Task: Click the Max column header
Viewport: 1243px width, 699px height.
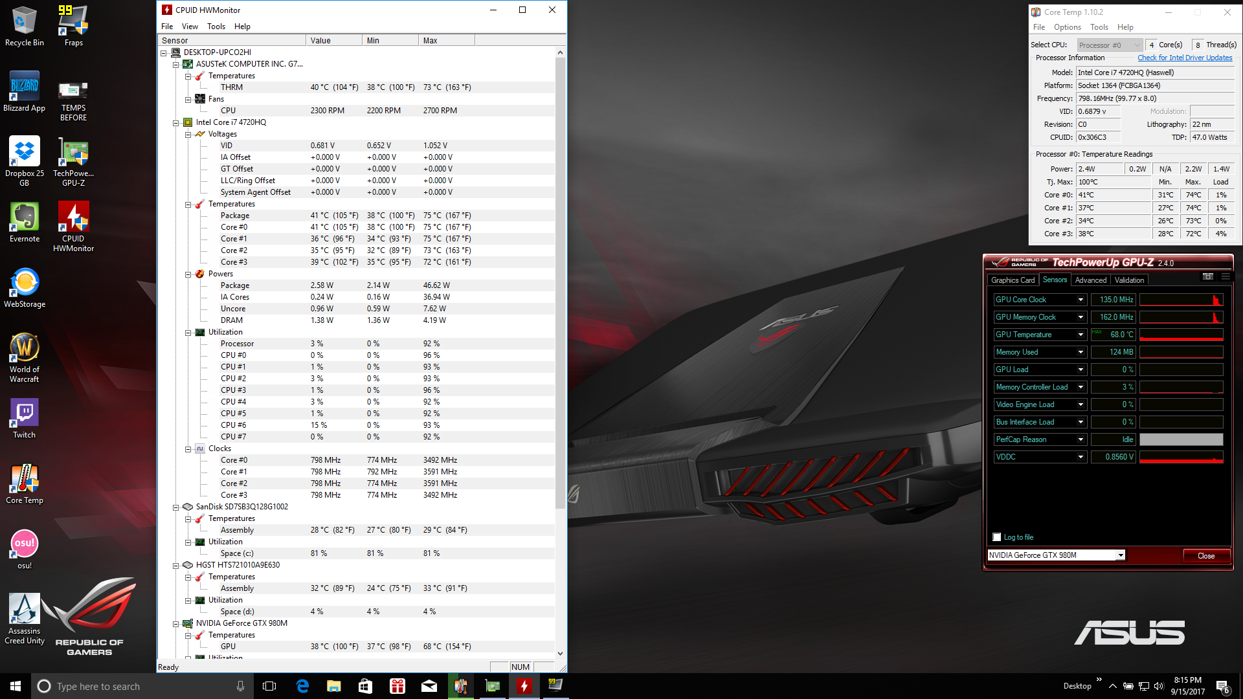Action: point(447,40)
